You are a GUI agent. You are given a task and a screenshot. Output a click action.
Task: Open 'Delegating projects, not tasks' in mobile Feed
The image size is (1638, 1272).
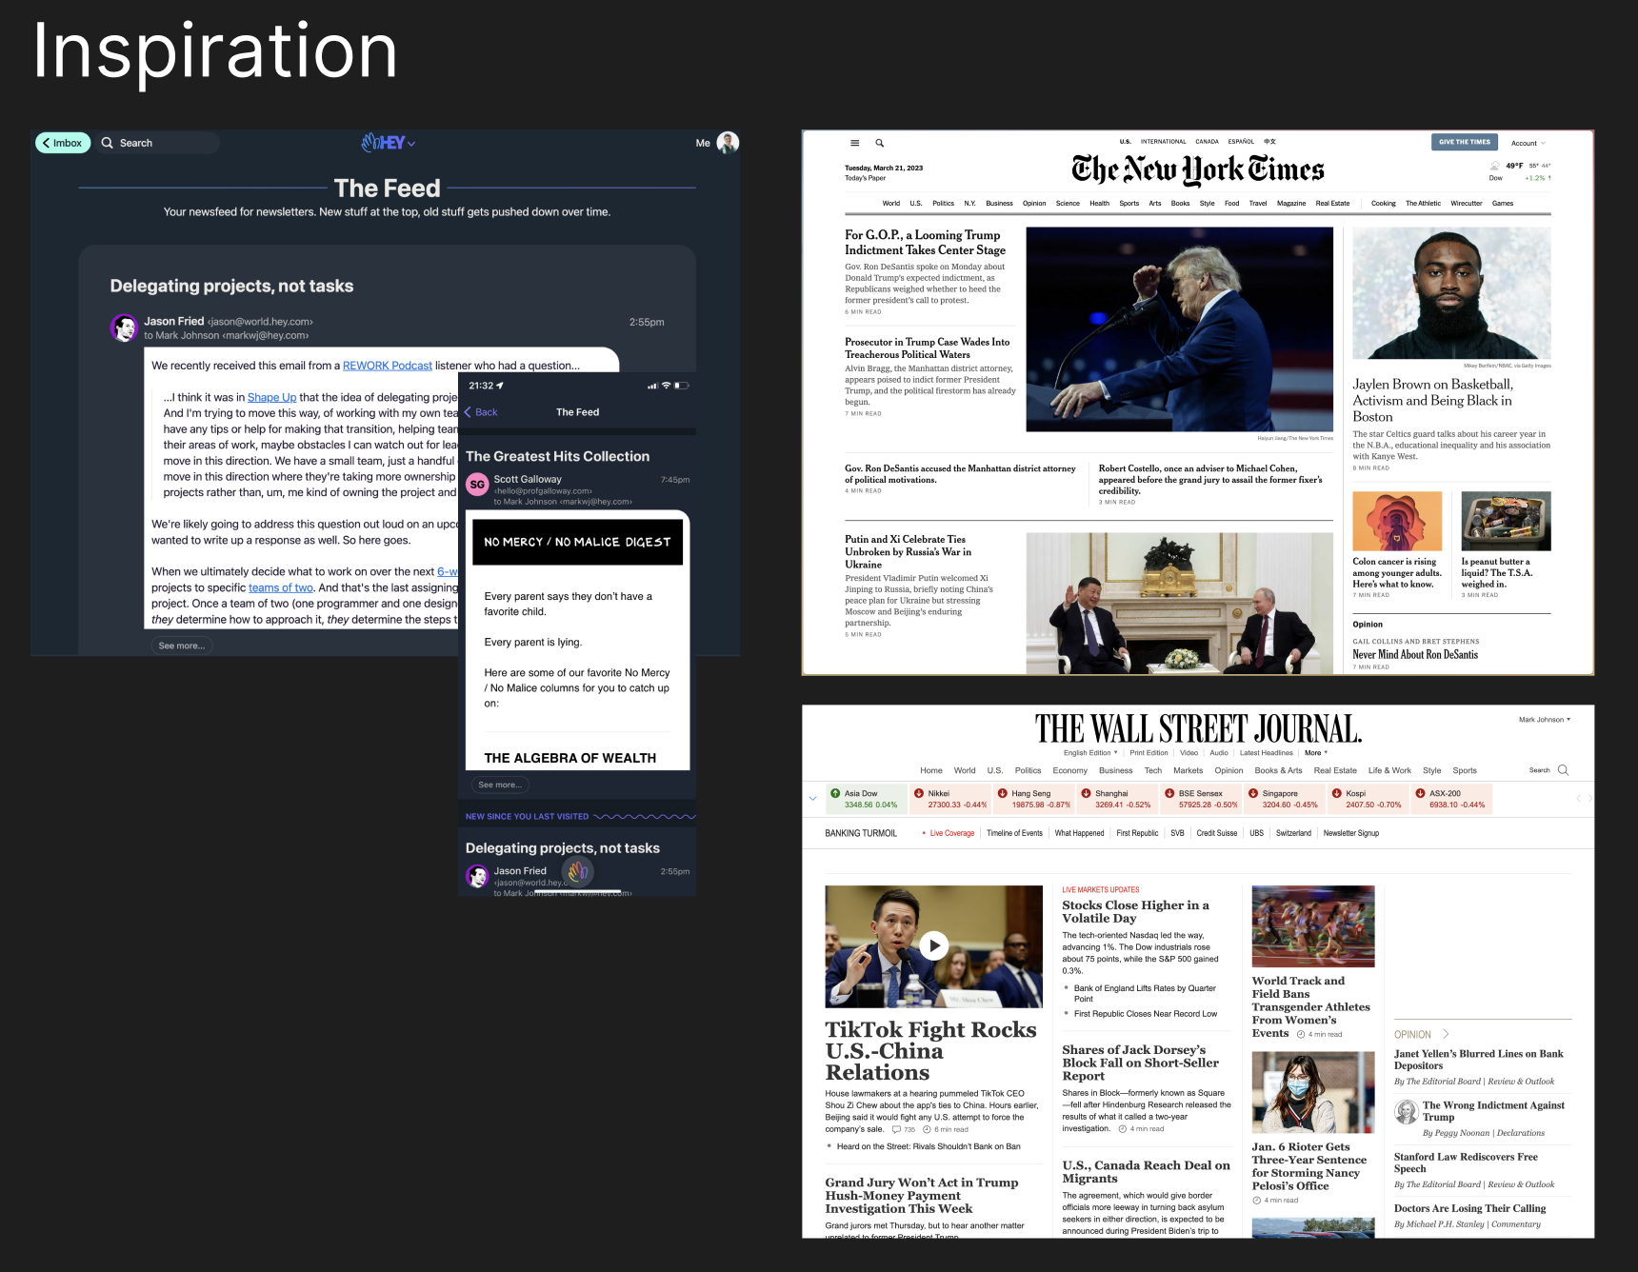pos(562,848)
